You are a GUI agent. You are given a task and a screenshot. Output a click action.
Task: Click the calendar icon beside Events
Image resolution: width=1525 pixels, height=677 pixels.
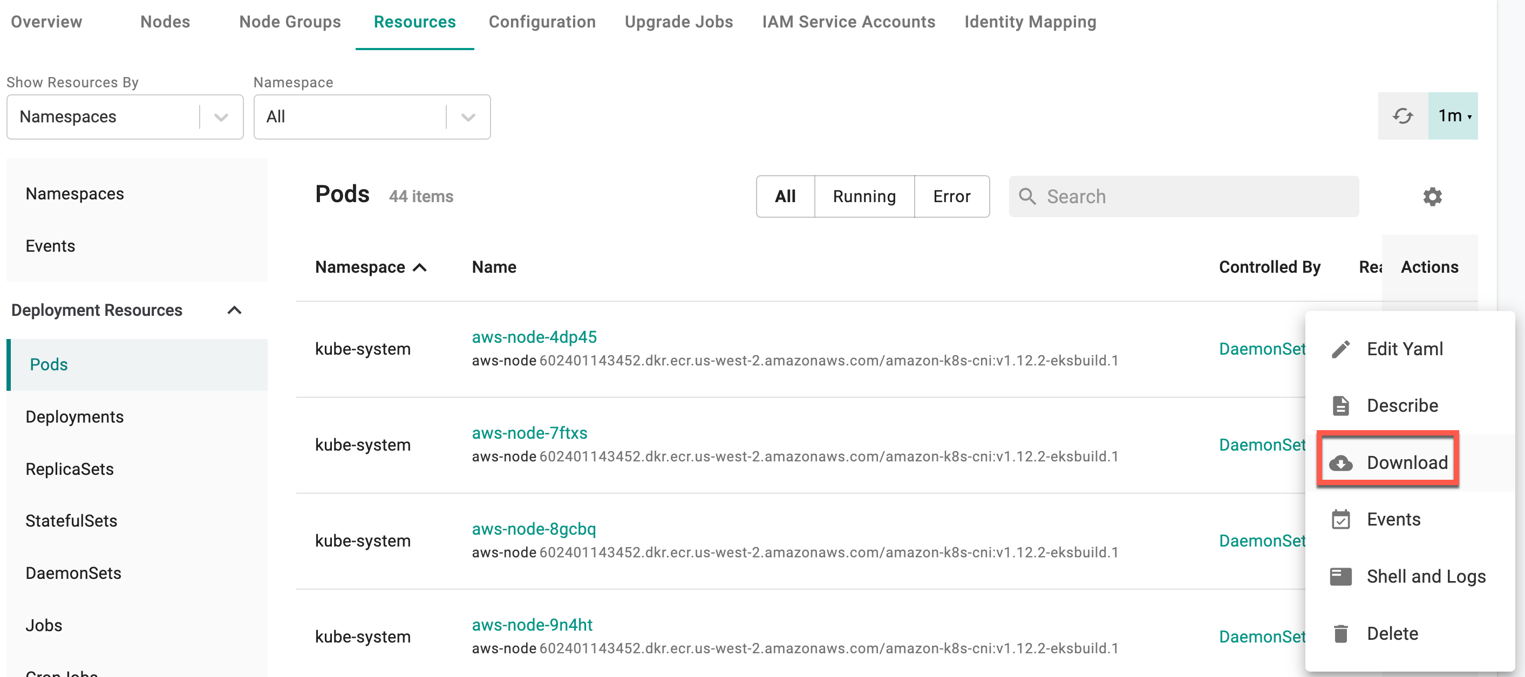(x=1340, y=519)
